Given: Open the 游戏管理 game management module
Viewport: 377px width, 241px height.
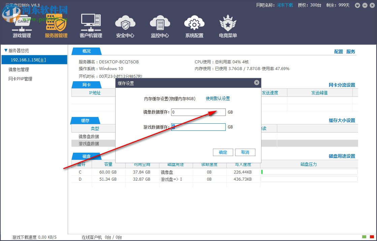Looking at the screenshot, I should [x=21, y=25].
